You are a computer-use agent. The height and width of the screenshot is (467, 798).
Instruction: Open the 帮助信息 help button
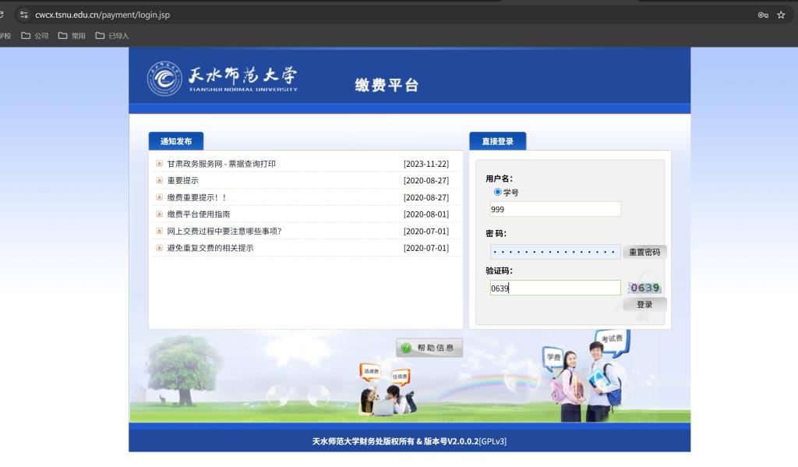(429, 348)
